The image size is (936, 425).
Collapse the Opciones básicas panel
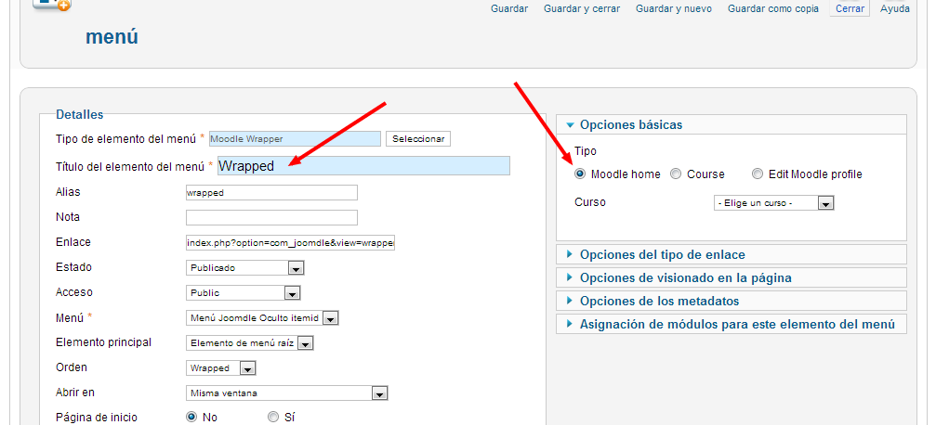coord(630,124)
